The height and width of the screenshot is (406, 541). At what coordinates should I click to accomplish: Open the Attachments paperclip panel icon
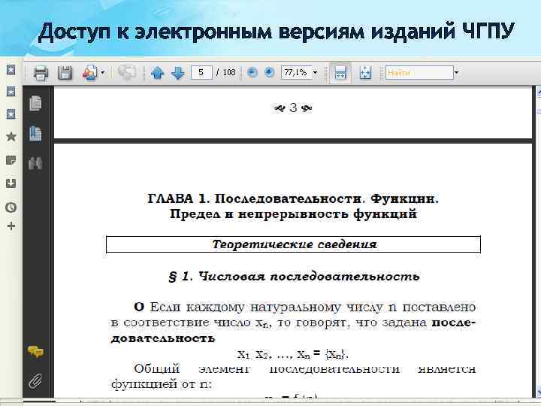pos(35,381)
